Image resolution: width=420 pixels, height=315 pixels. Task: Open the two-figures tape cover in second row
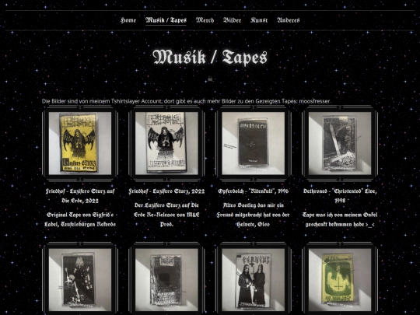[x=253, y=280]
